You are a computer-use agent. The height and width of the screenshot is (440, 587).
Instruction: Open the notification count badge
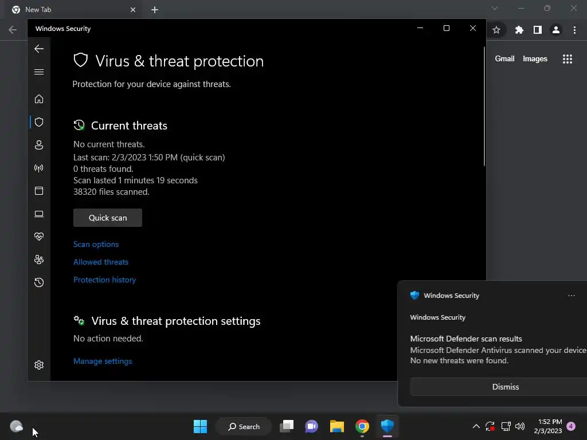[x=571, y=426]
